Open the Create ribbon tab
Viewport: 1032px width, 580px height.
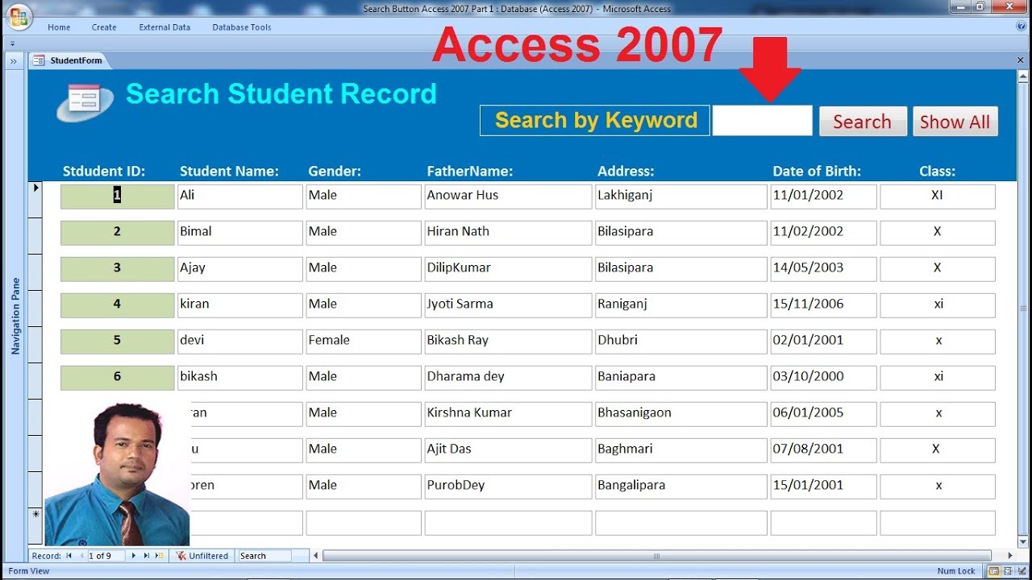pyautogui.click(x=104, y=27)
